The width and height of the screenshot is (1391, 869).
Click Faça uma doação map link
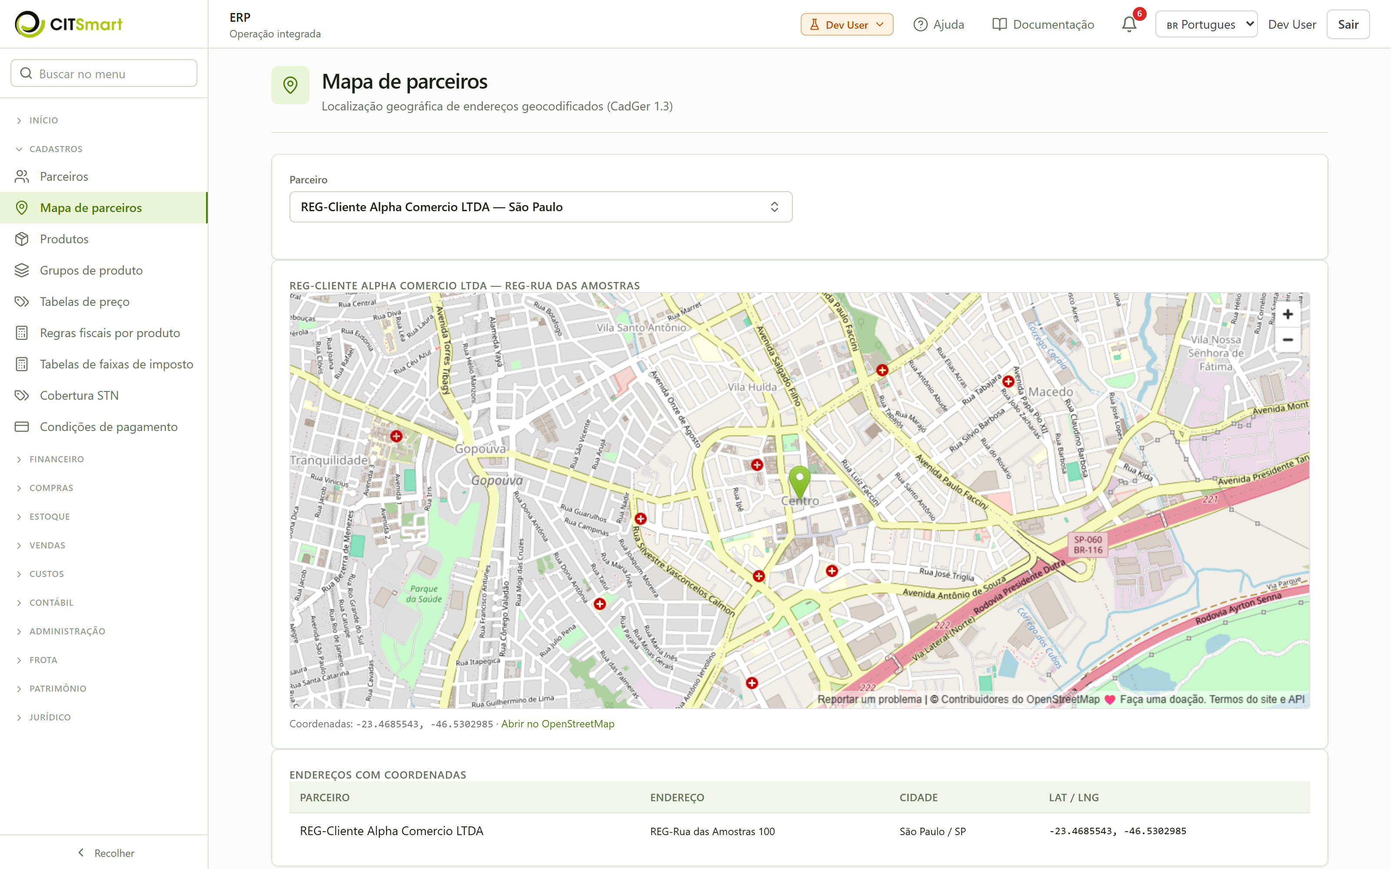coord(1163,700)
